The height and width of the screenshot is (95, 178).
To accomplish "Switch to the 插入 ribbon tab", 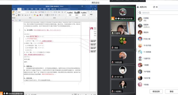I will (23, 9).
